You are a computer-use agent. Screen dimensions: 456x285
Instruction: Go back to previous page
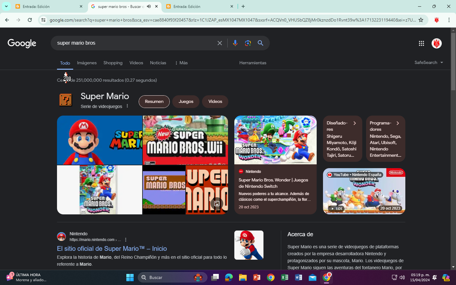click(x=7, y=20)
